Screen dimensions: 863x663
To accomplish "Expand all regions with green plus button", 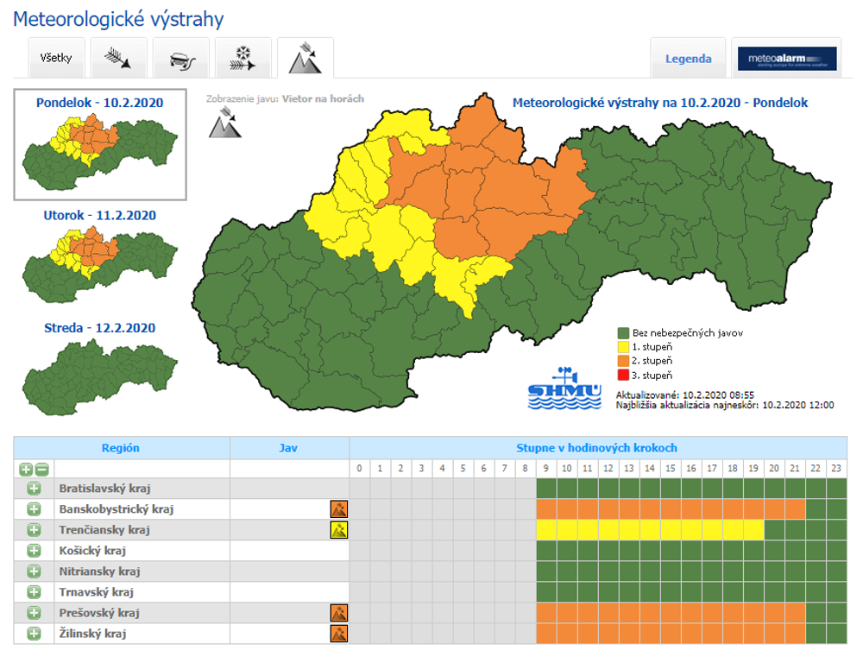I will point(26,469).
